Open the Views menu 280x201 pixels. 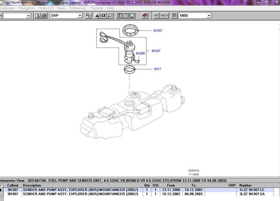pyautogui.click(x=61, y=8)
